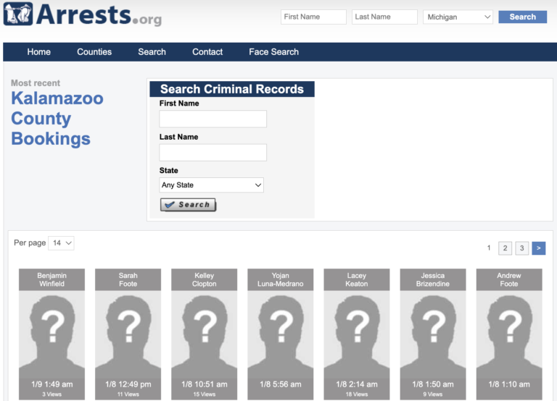Open Kelley Clopton booking thumbnail
Viewport: 557px width, 401px height.
[205, 334]
